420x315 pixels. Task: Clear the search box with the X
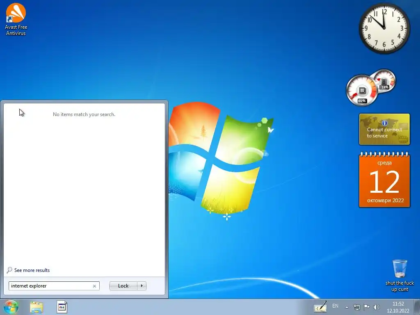[94, 286]
